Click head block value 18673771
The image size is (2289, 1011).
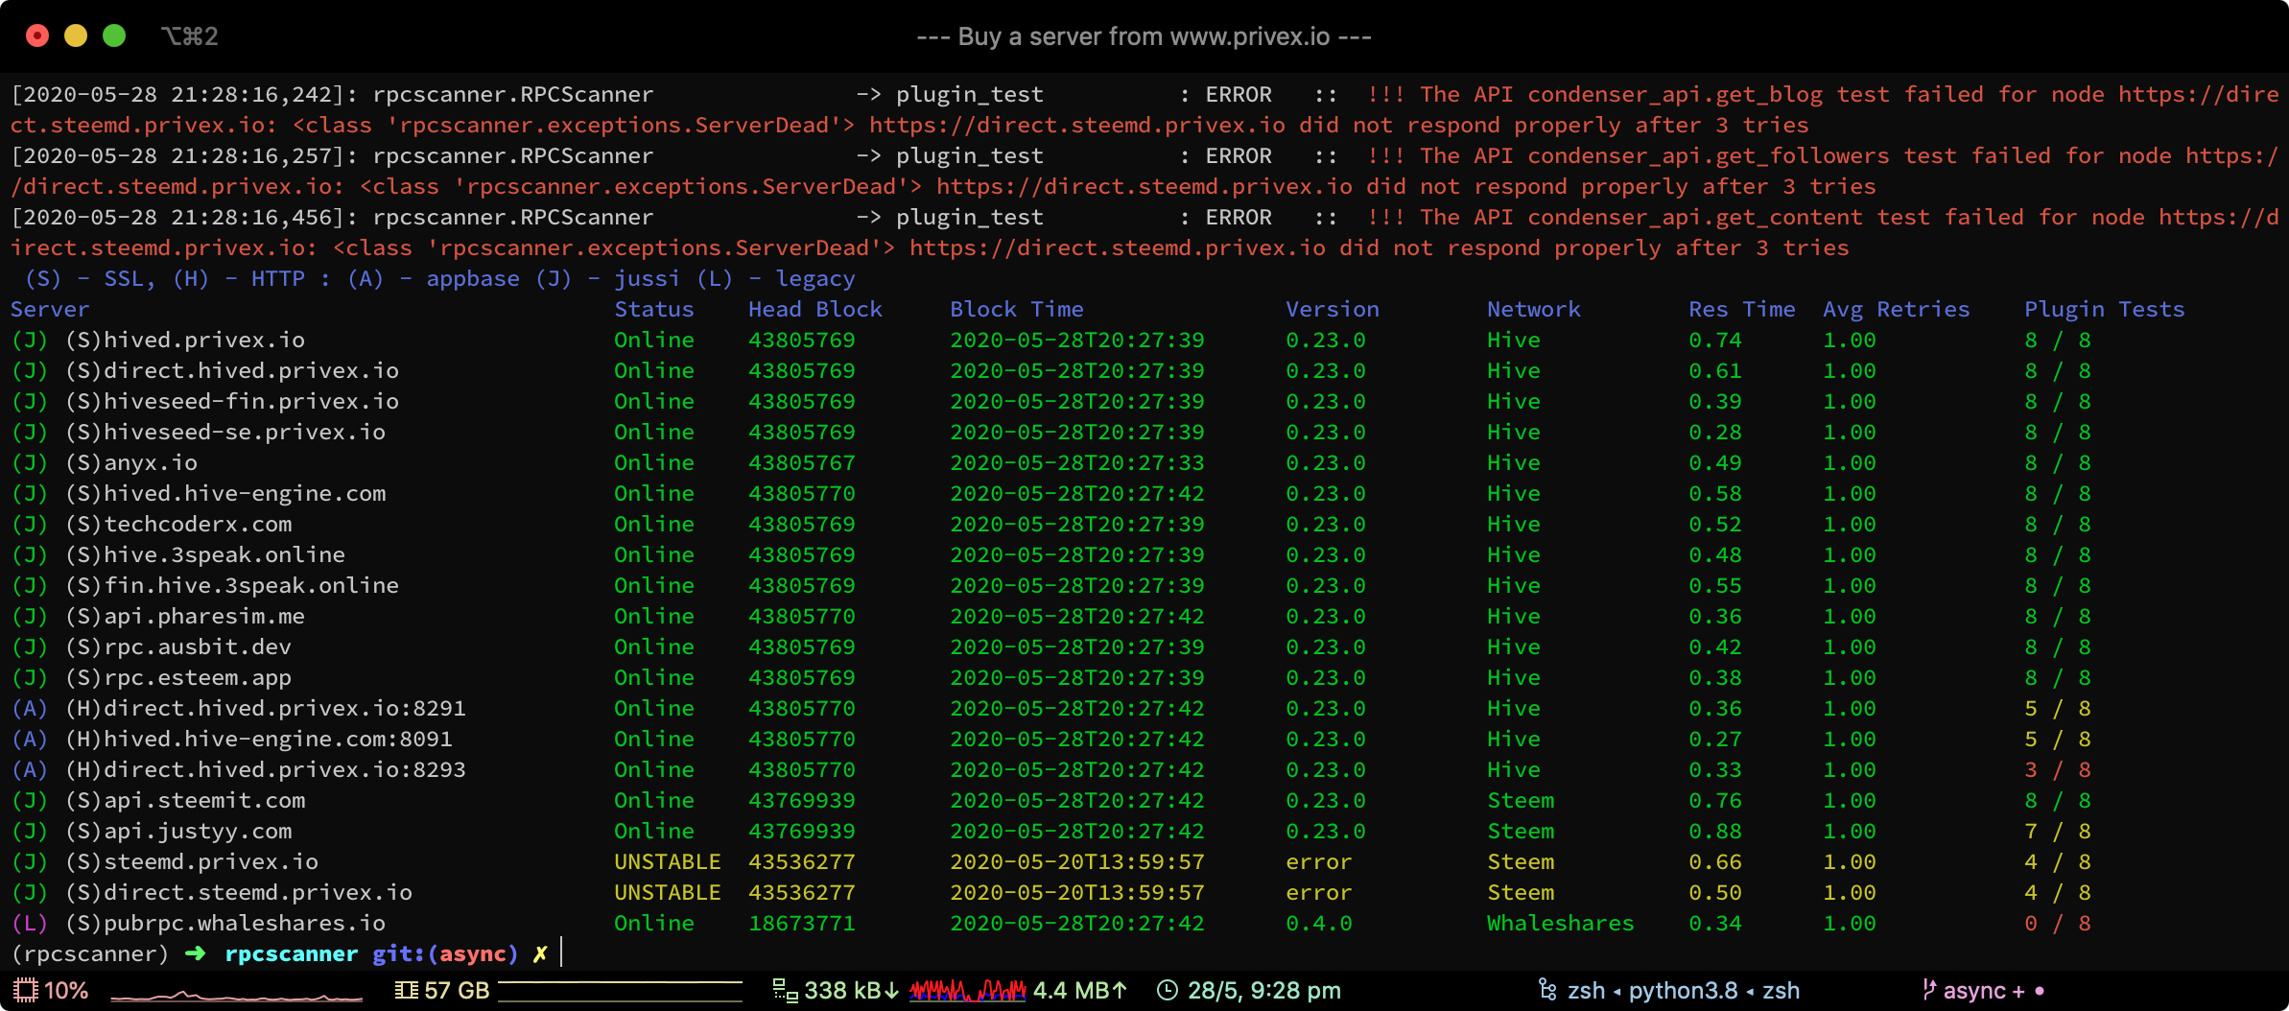point(802,923)
